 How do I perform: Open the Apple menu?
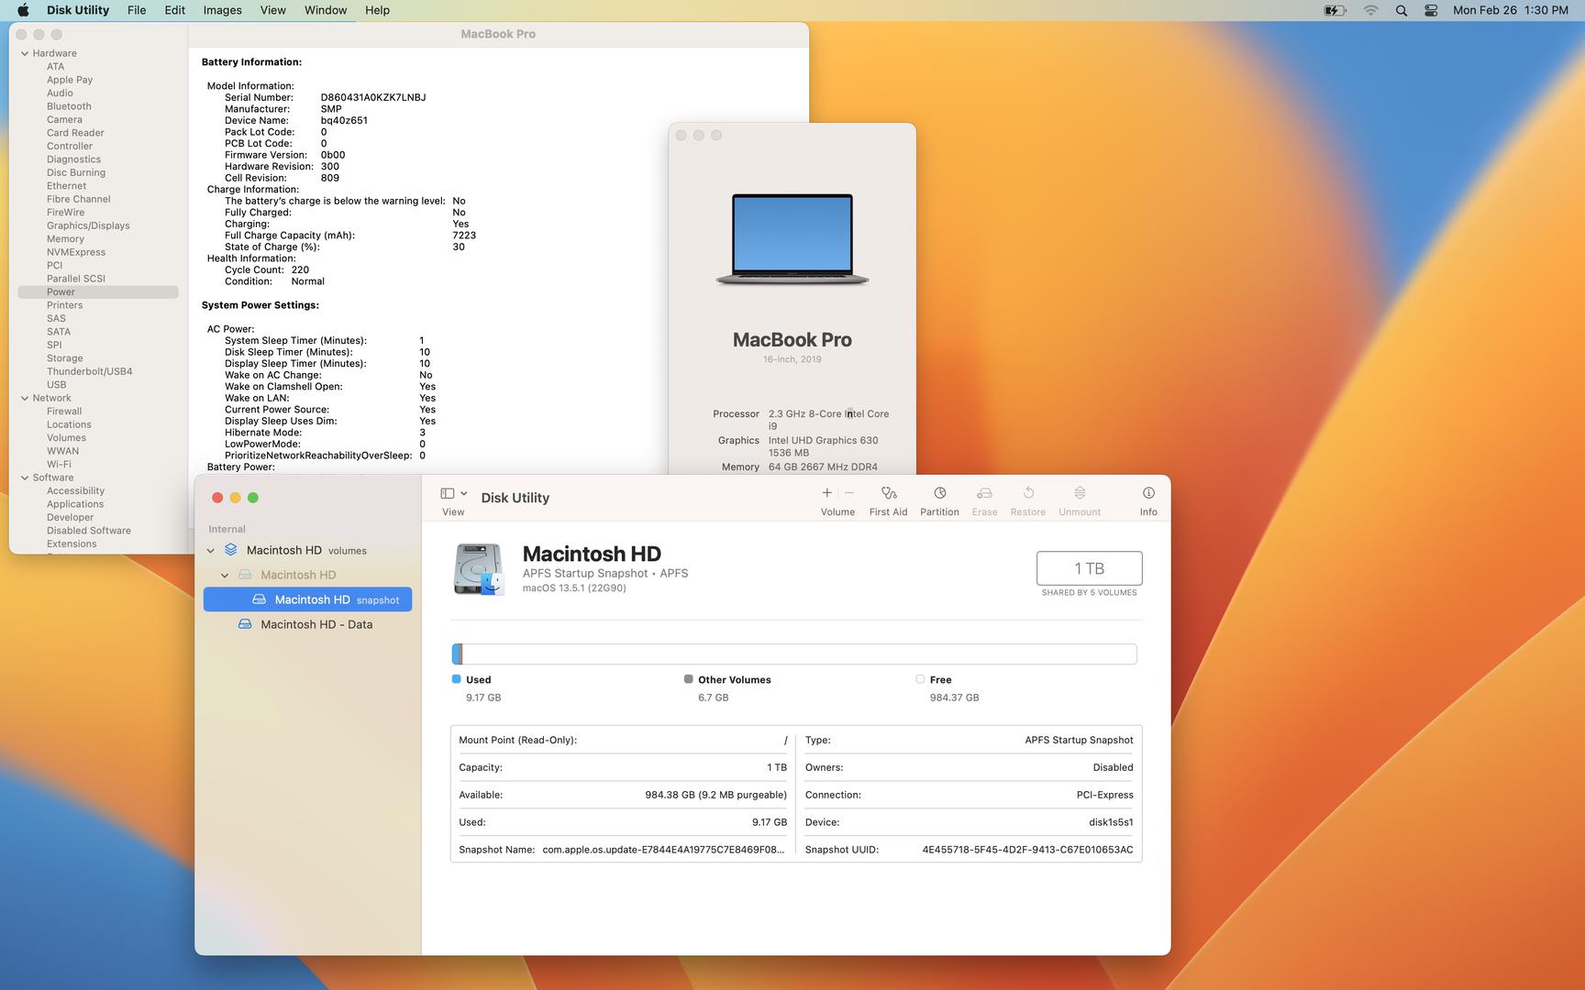pyautogui.click(x=23, y=10)
